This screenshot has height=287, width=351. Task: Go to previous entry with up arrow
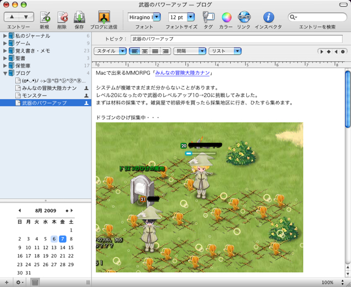12,17
